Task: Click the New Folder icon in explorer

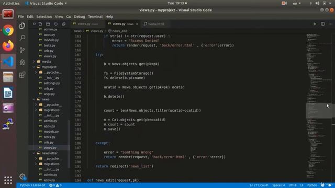Action: pyautogui.click(x=48, y=24)
